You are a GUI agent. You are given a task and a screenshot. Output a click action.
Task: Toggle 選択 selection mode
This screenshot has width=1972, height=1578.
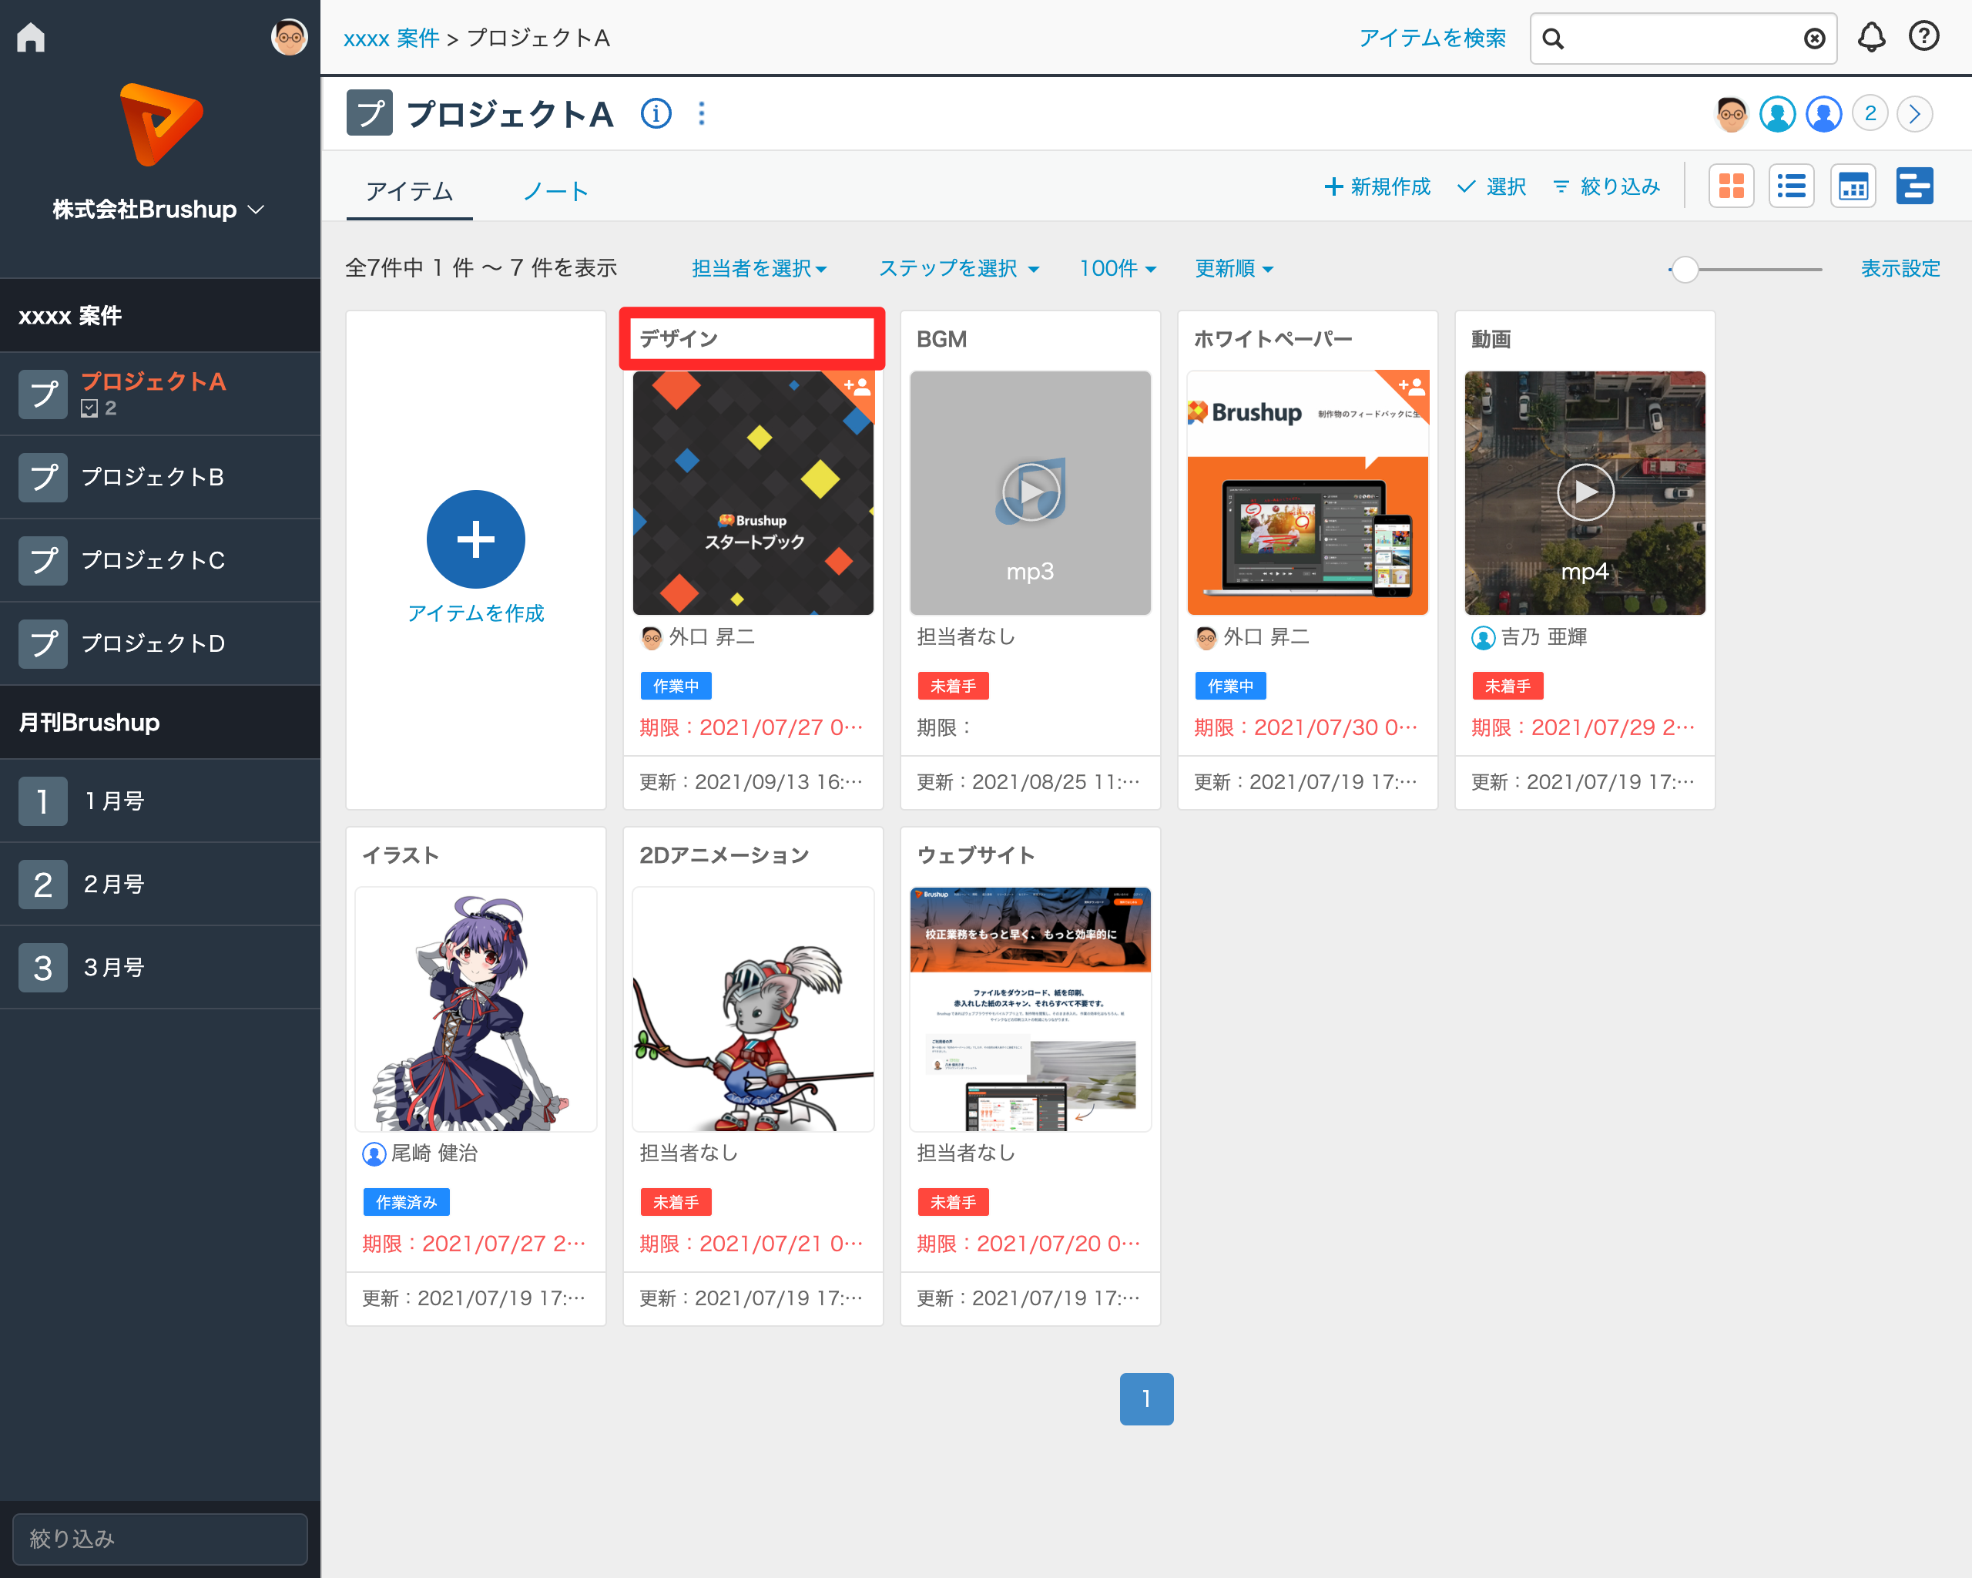coord(1492,187)
